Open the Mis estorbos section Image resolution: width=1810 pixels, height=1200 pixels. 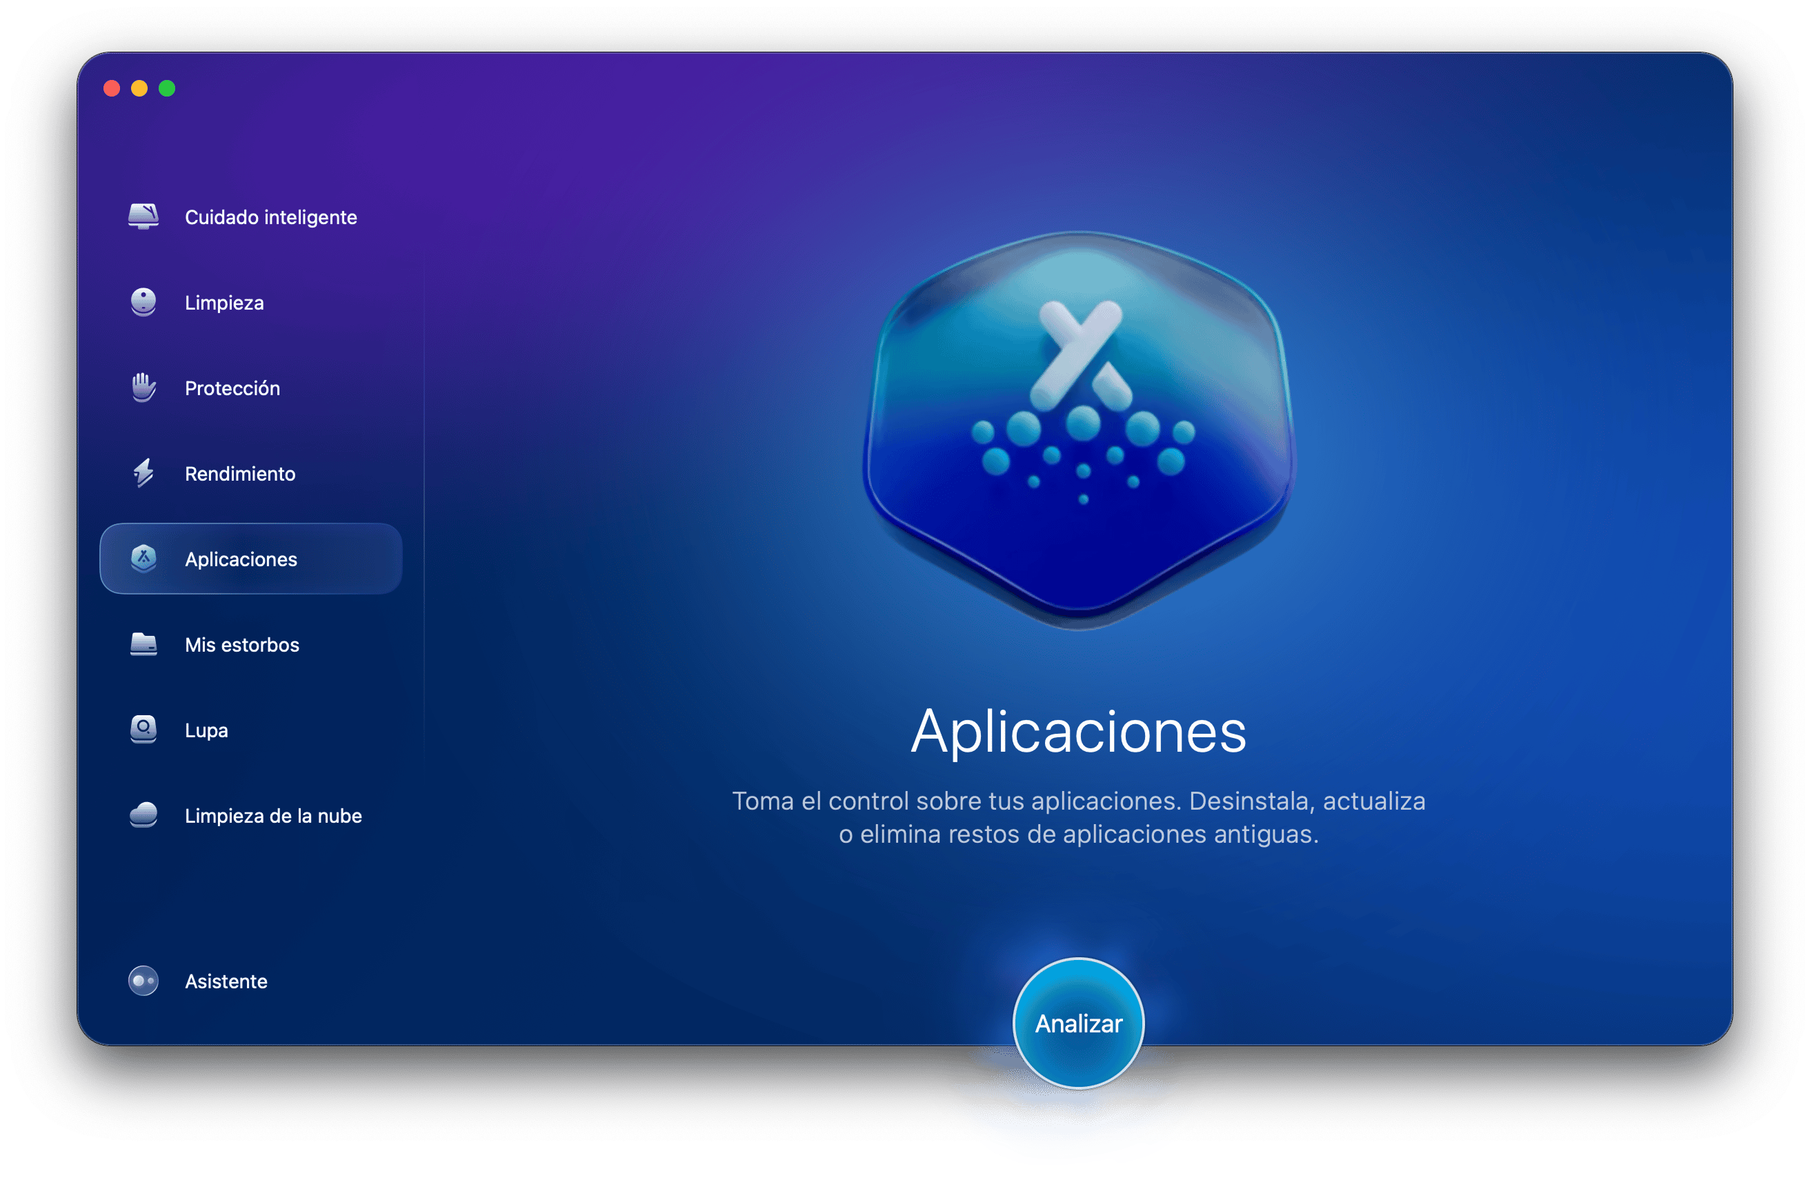tap(241, 644)
